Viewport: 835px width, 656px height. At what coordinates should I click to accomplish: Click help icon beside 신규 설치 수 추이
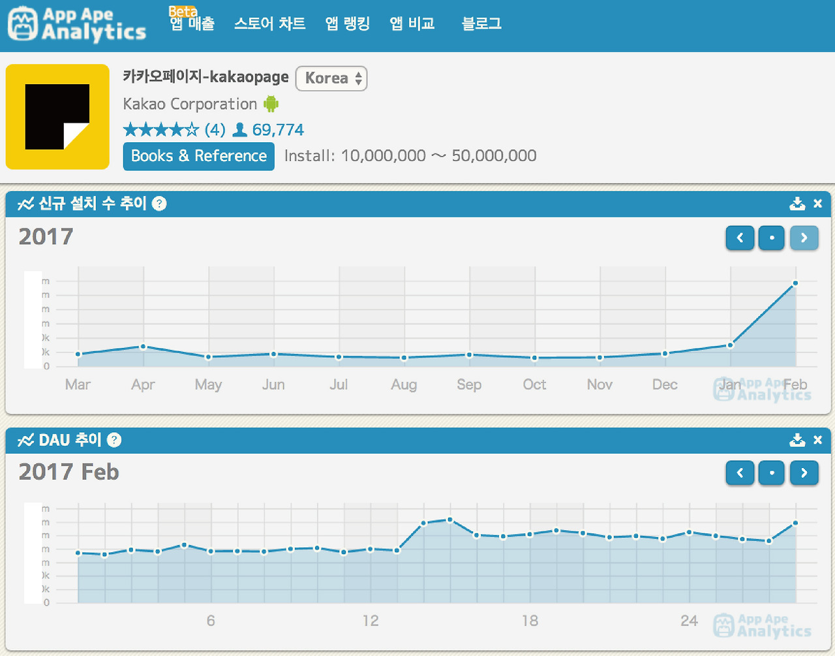click(159, 204)
